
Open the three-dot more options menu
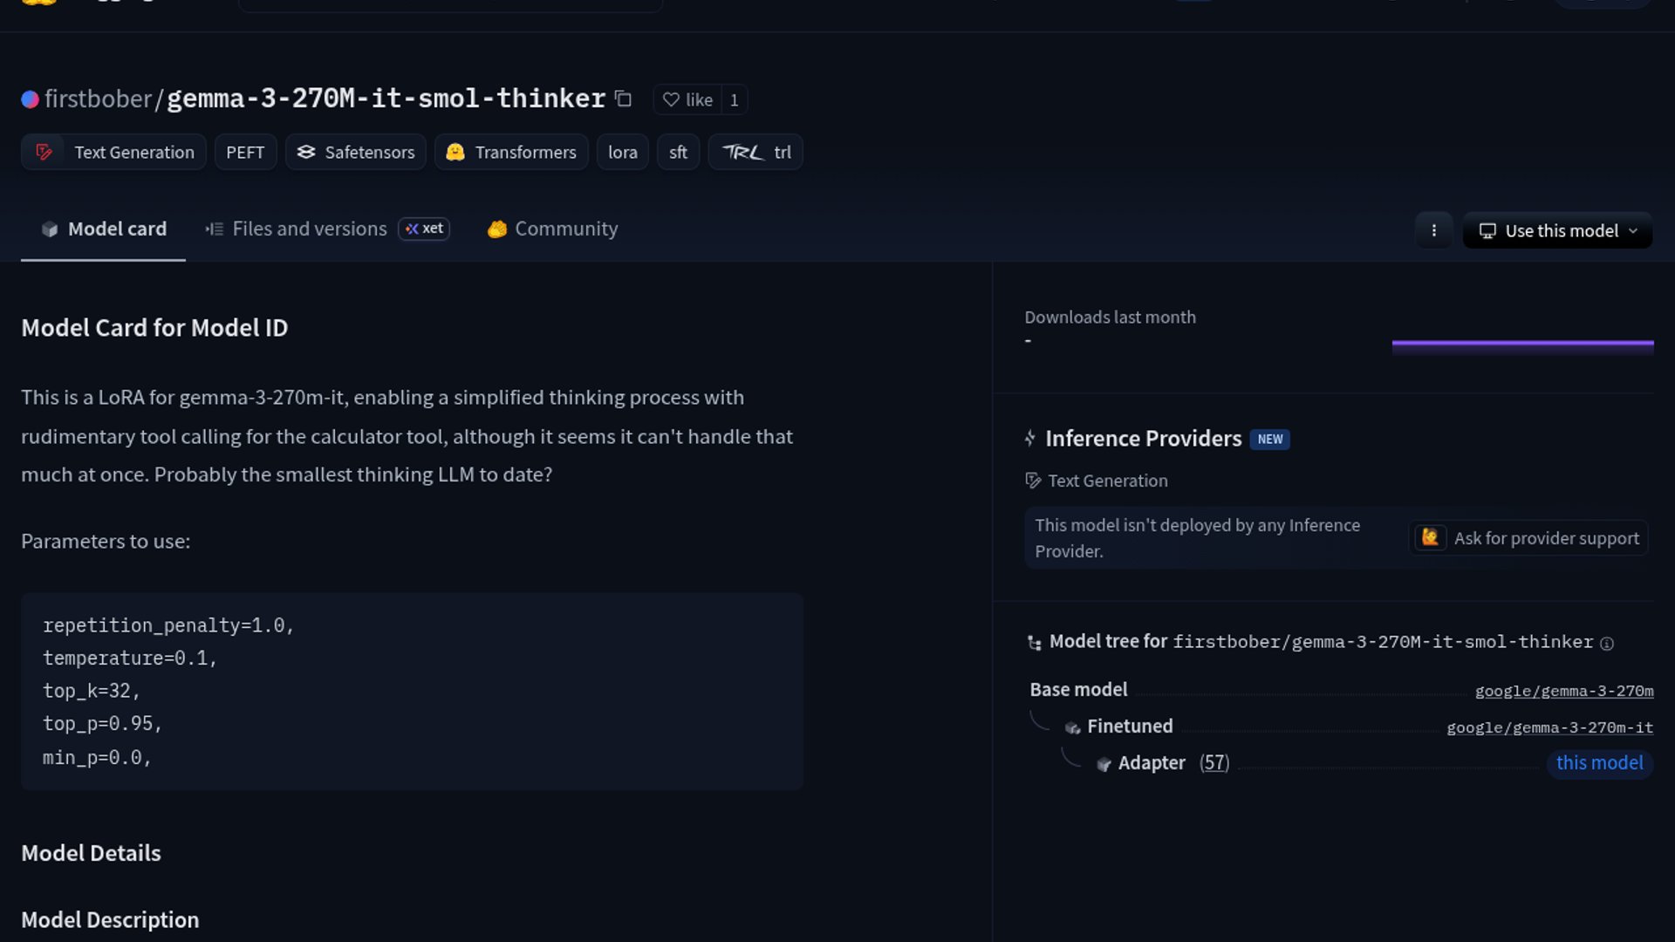[1433, 230]
